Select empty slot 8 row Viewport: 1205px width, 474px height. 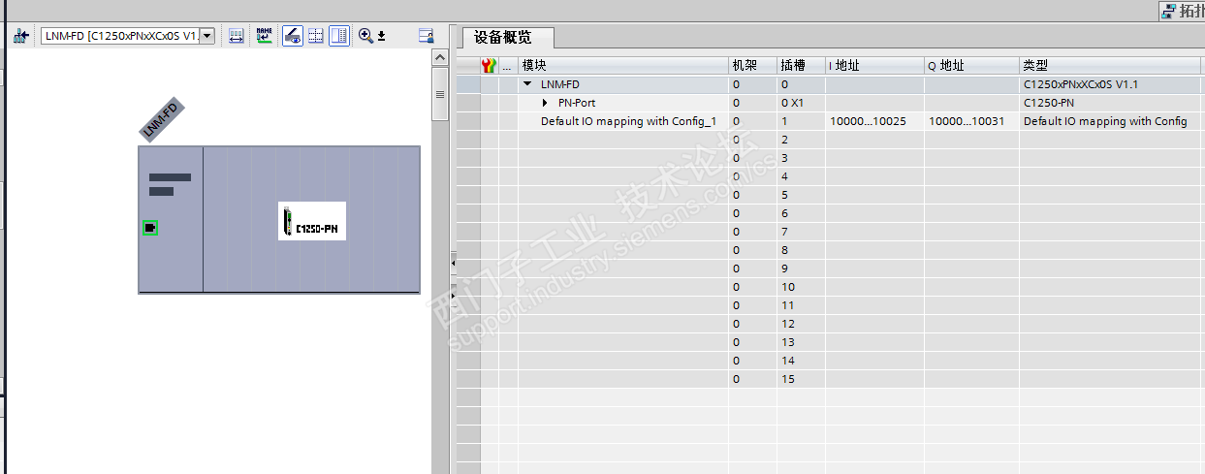tap(831, 250)
